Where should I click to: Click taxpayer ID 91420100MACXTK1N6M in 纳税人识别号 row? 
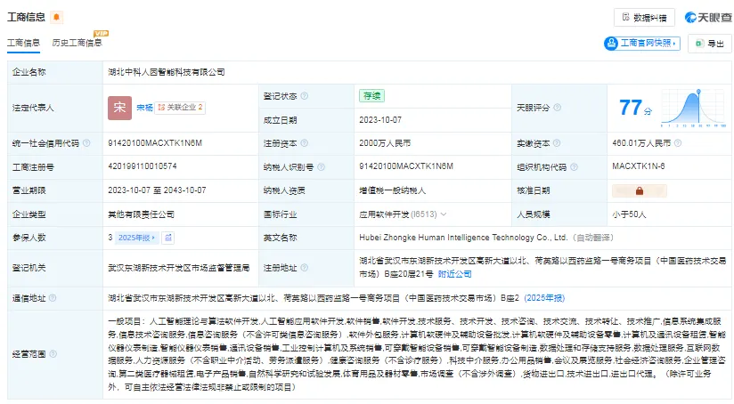[406, 166]
